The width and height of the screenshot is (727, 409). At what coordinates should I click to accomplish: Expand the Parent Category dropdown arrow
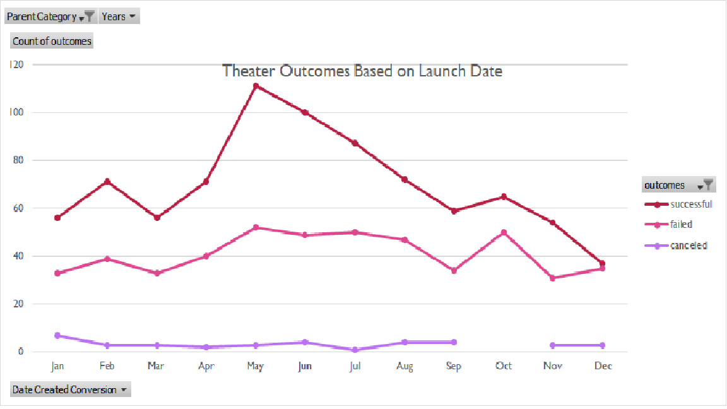click(81, 17)
